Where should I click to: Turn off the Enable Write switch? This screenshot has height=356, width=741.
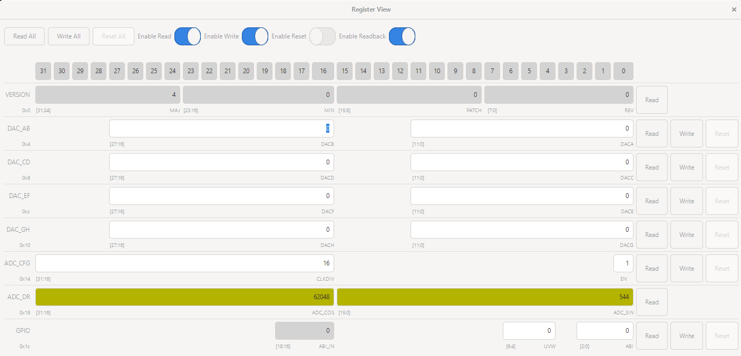255,36
